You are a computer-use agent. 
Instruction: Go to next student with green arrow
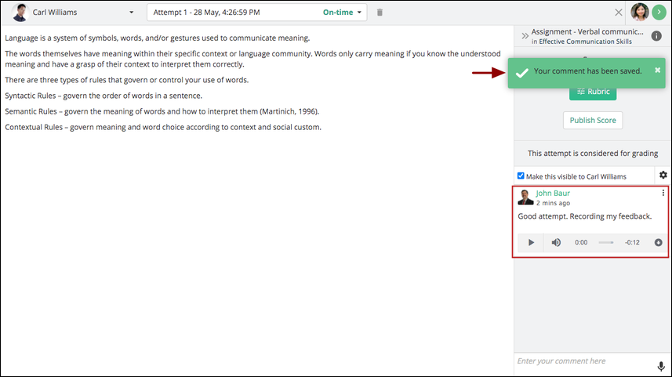point(659,13)
